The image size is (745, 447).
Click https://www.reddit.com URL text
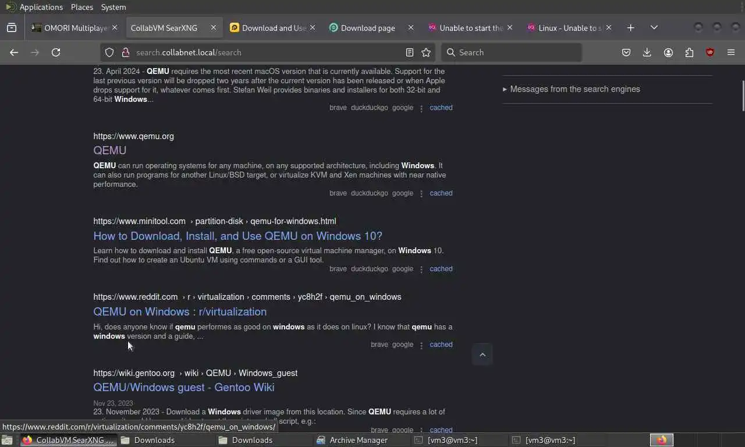click(x=135, y=297)
